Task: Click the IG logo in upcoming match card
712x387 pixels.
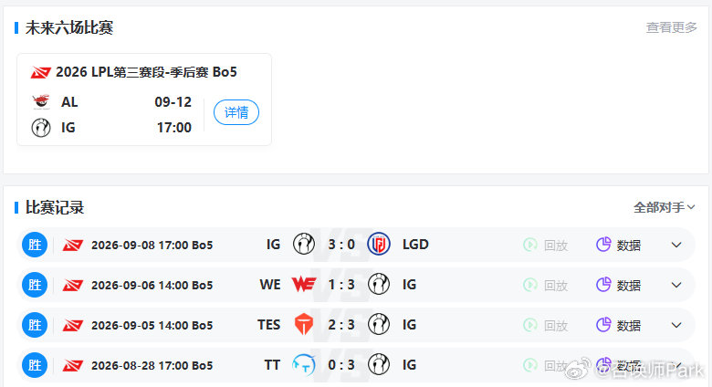Action: [x=41, y=127]
